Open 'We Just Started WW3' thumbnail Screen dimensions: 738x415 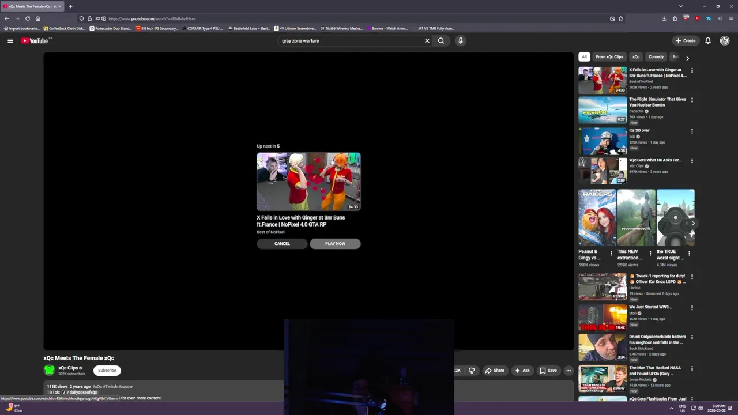tap(603, 318)
